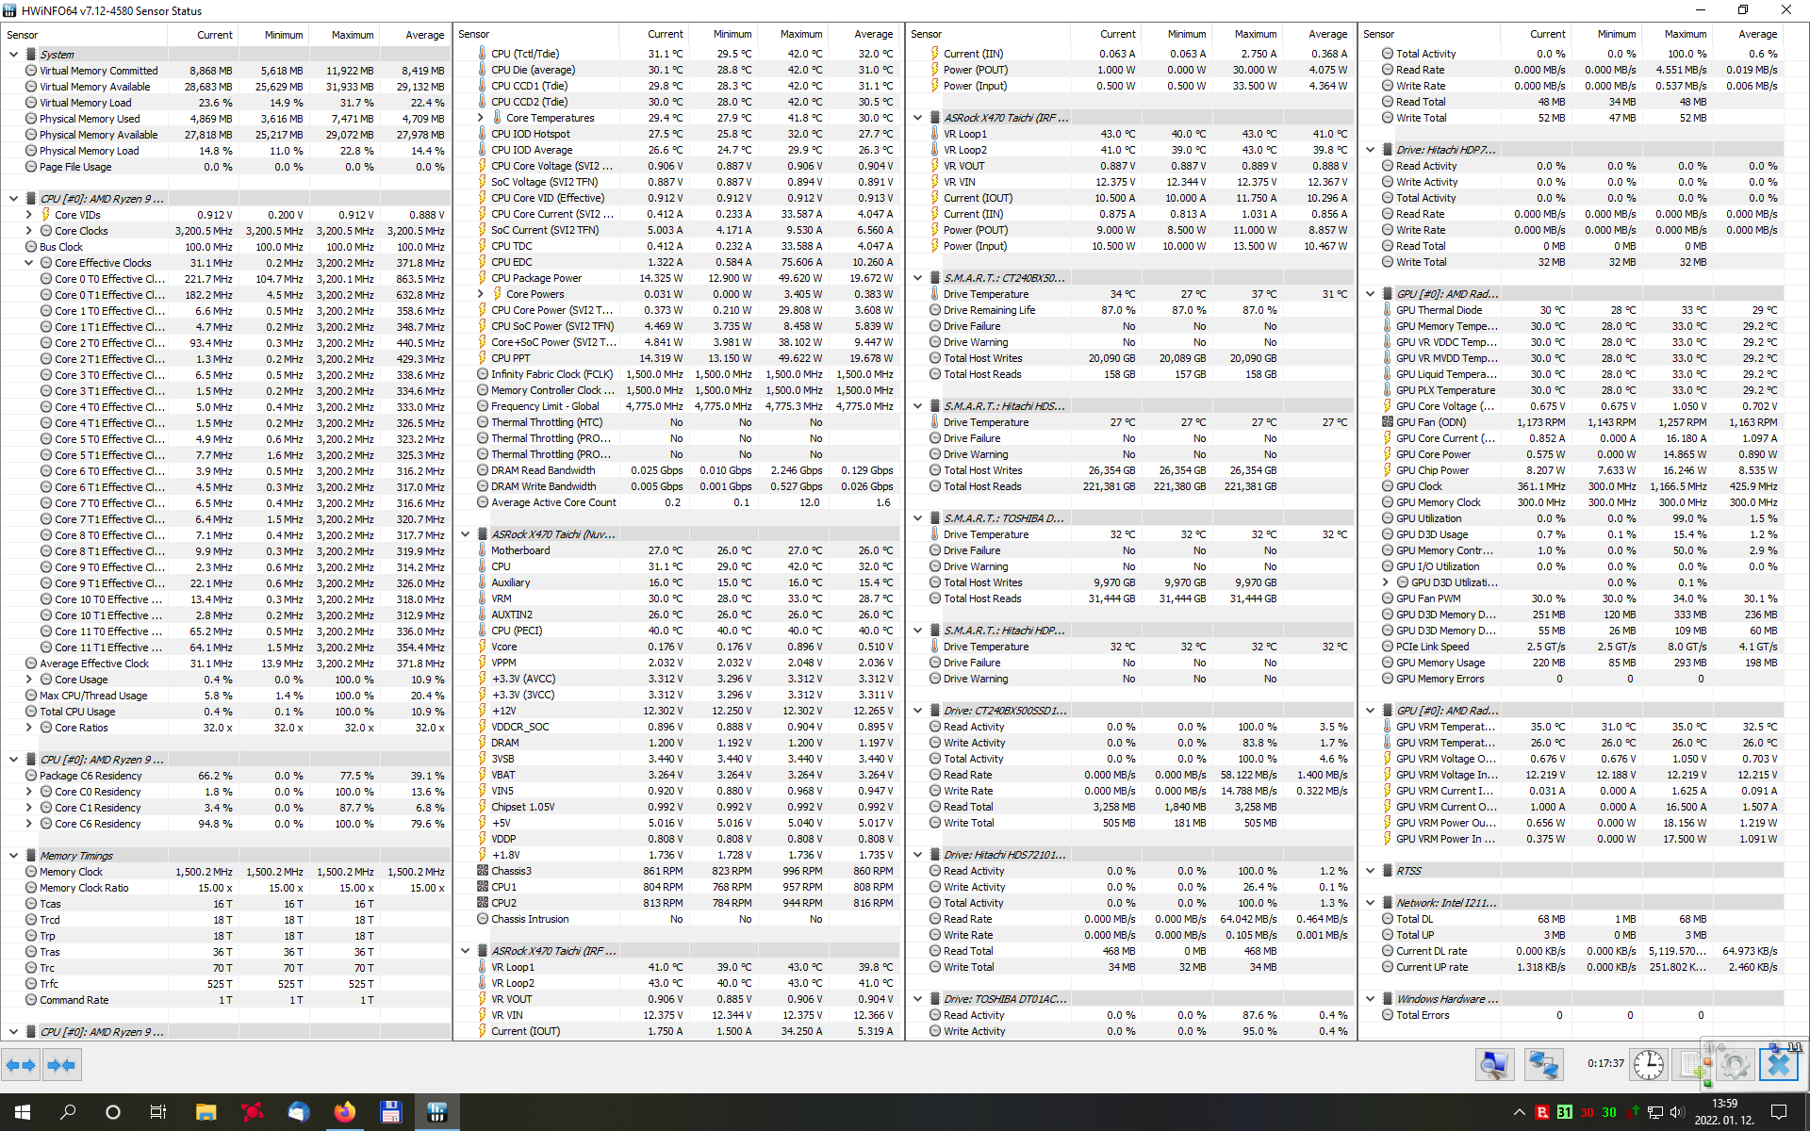
Task: Click the green 31 temperature tray icon
Action: pos(1564,1112)
